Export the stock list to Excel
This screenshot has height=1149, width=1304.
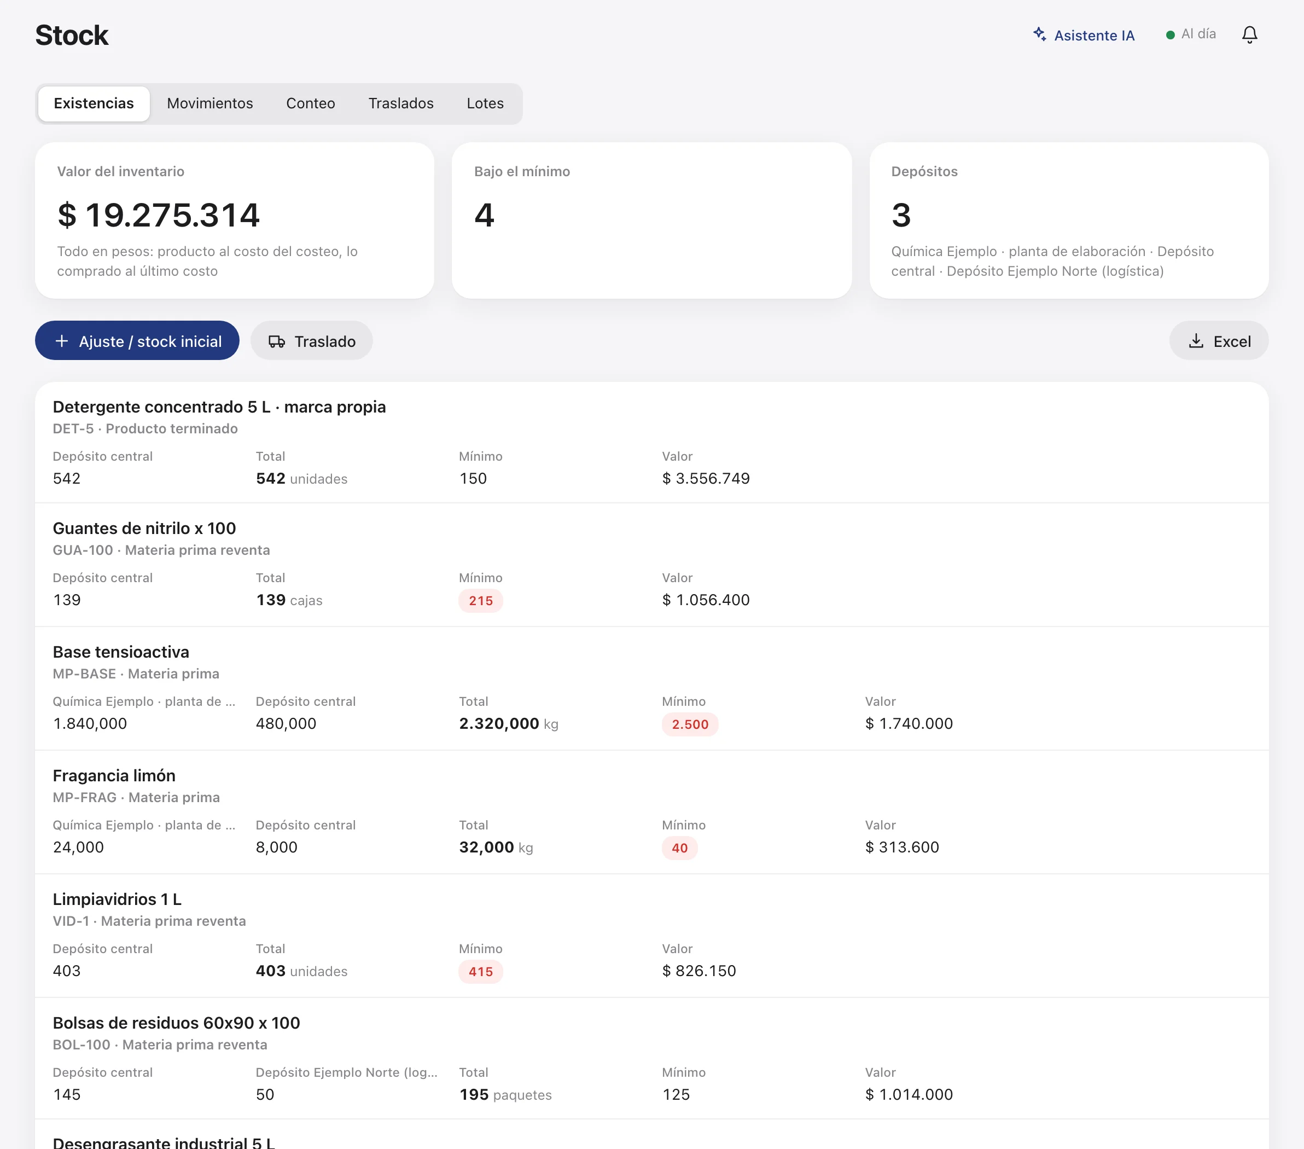pyautogui.click(x=1219, y=341)
